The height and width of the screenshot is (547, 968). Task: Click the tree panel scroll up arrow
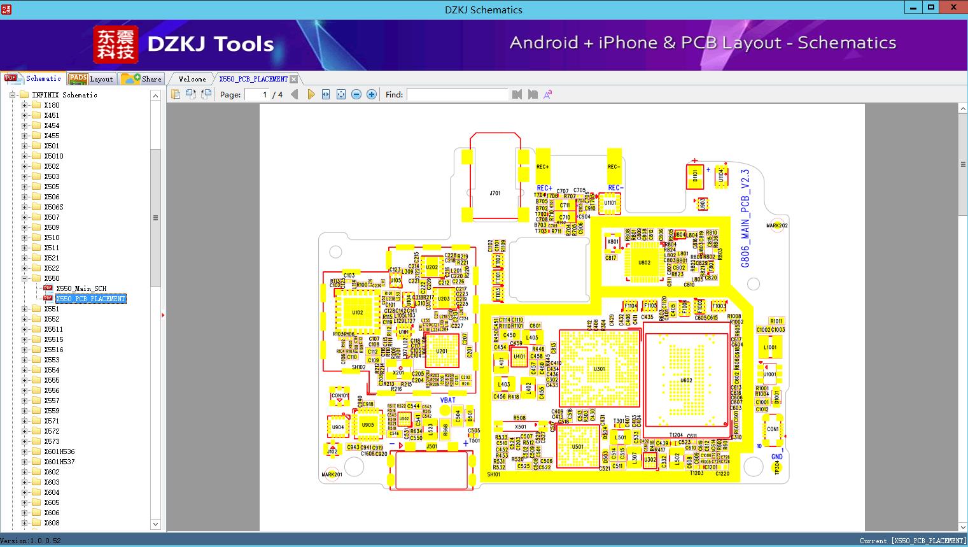pyautogui.click(x=155, y=96)
